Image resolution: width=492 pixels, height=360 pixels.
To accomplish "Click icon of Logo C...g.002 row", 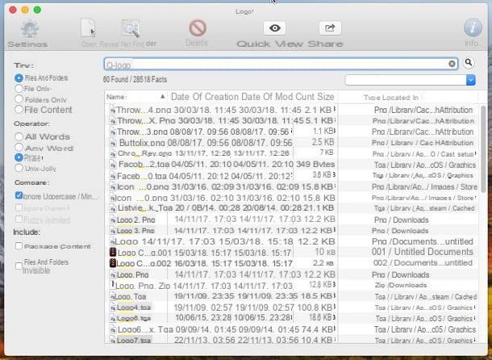I will 113,263.
